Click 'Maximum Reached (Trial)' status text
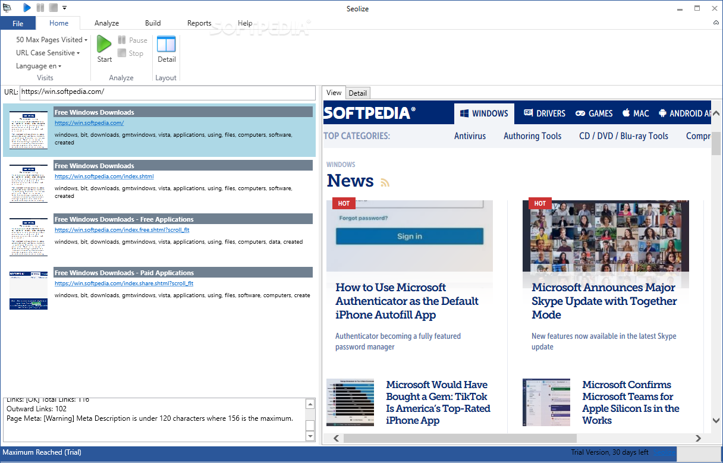The image size is (723, 463). point(40,452)
